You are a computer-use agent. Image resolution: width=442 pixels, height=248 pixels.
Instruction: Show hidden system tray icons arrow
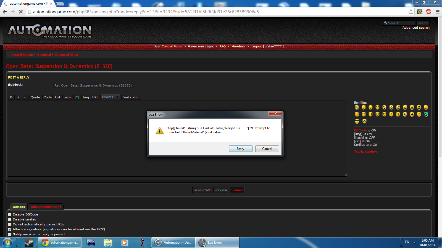tap(415, 242)
